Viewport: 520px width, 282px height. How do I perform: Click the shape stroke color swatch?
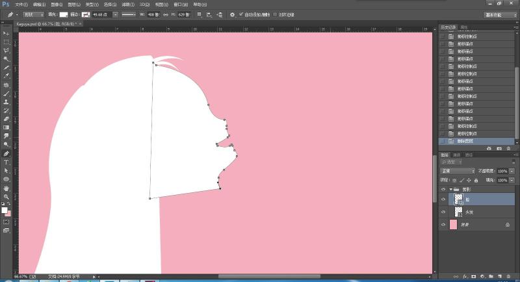(x=86, y=14)
